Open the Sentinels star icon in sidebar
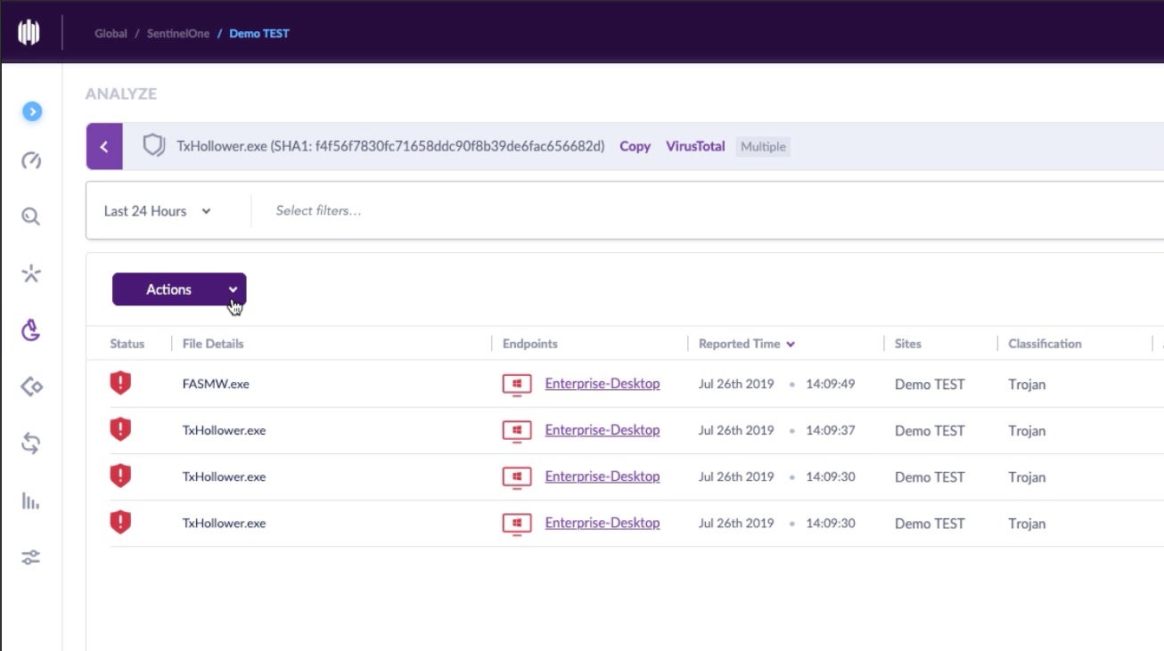The height and width of the screenshot is (651, 1164). click(x=31, y=273)
